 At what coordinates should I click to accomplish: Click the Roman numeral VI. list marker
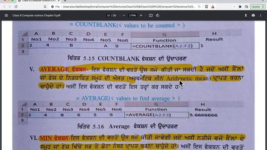pyautogui.click(x=33, y=138)
